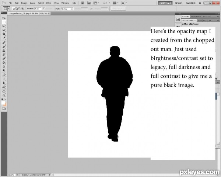Launch Mini Bridge from application bar
Viewport: 221px width, 177px height.
(x=89, y=3)
